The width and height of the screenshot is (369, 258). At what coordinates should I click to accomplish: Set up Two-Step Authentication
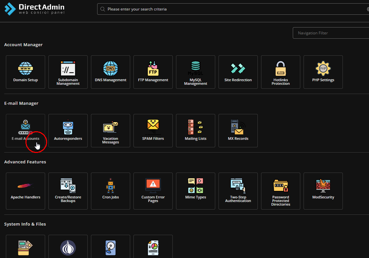(238, 191)
